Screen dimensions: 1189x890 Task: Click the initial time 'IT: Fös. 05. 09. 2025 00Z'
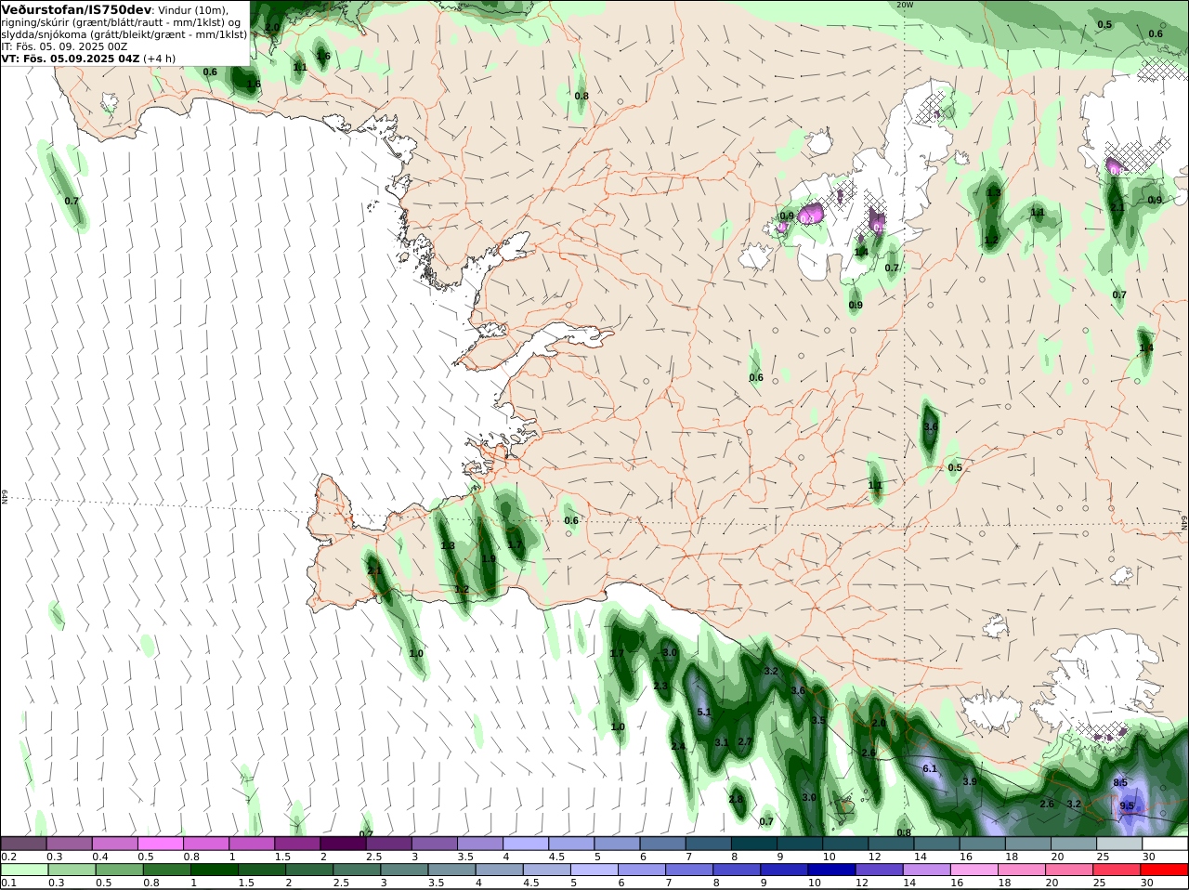tap(64, 46)
